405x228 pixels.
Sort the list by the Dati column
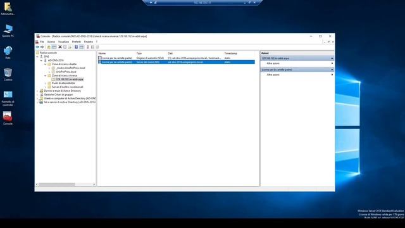195,53
